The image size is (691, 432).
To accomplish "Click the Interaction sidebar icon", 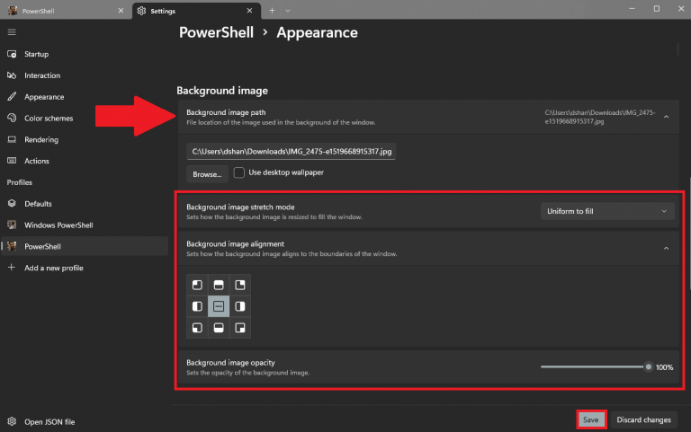I will [12, 75].
